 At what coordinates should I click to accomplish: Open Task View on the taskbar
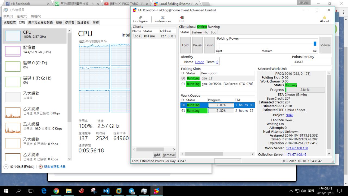[x=31, y=191]
